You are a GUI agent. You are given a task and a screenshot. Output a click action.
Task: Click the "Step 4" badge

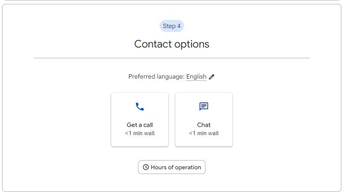(x=172, y=26)
